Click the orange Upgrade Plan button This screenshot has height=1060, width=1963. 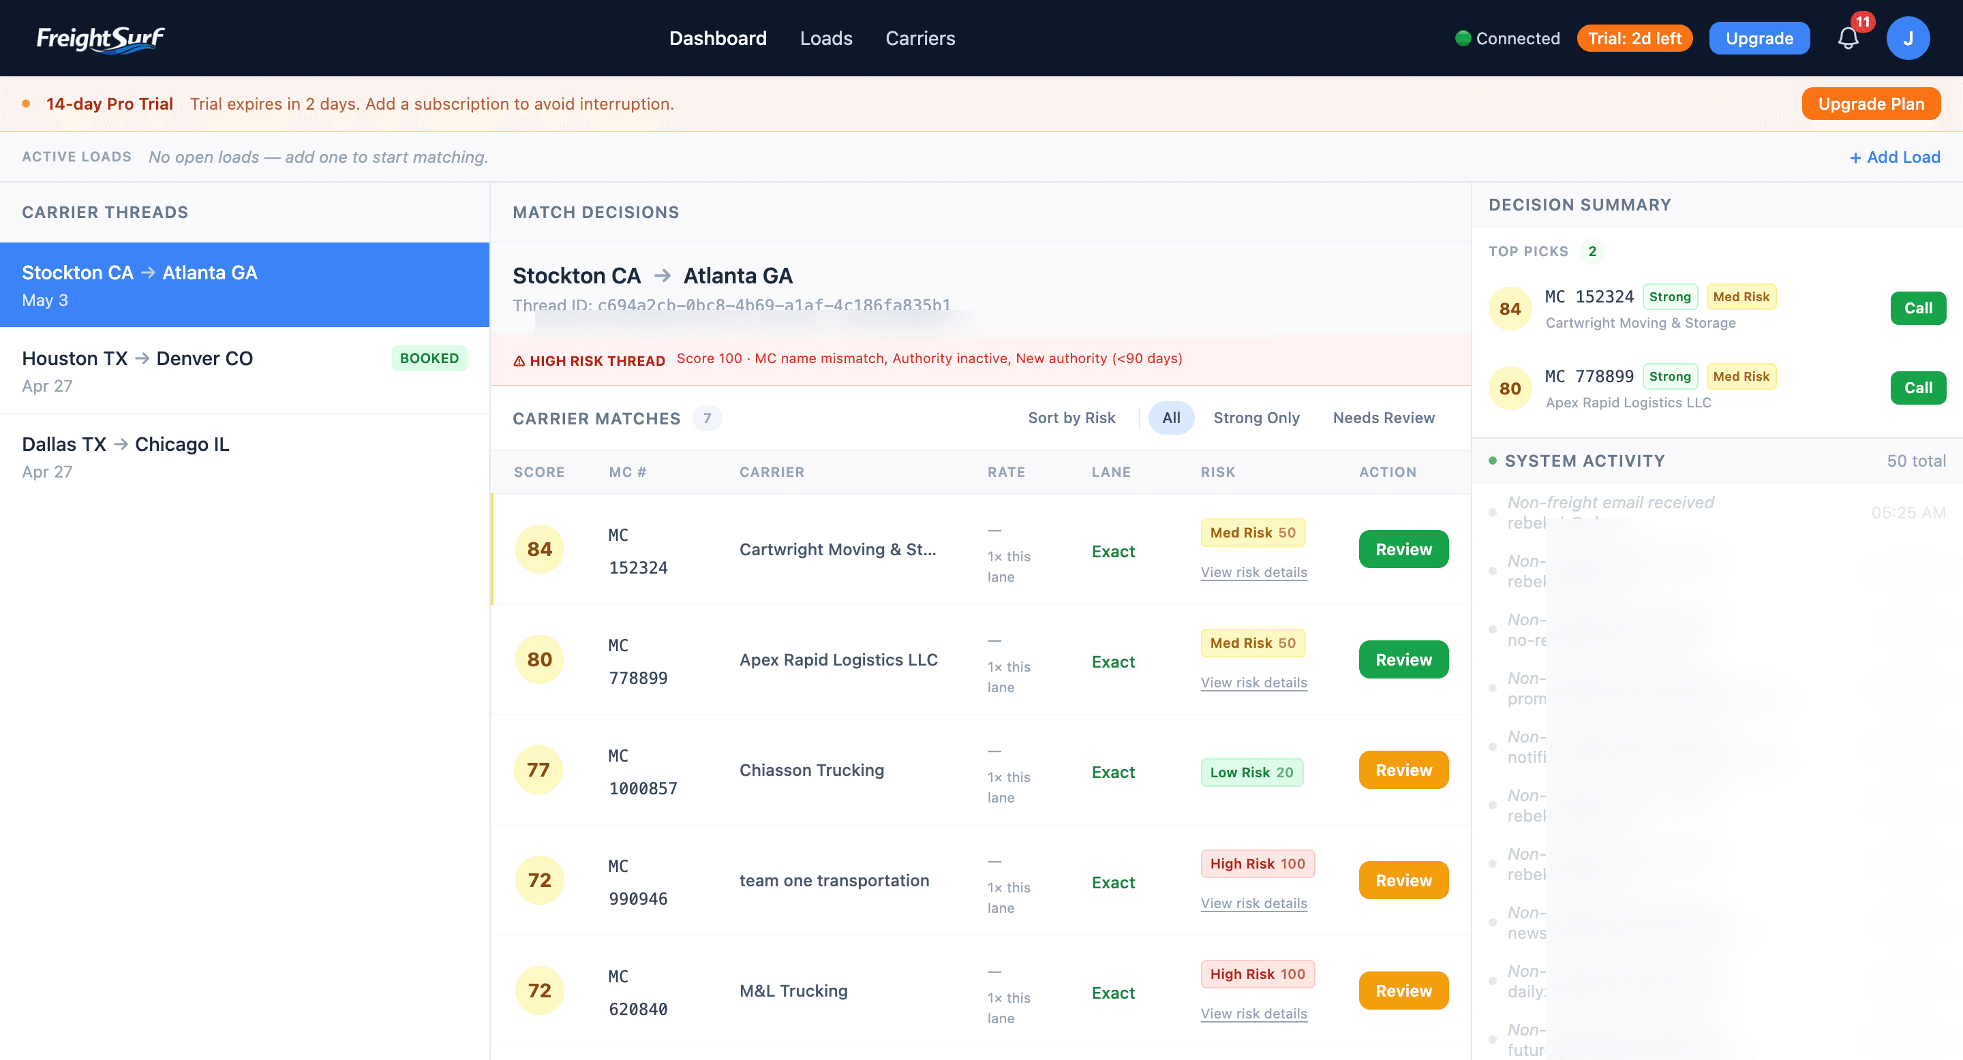tap(1871, 104)
